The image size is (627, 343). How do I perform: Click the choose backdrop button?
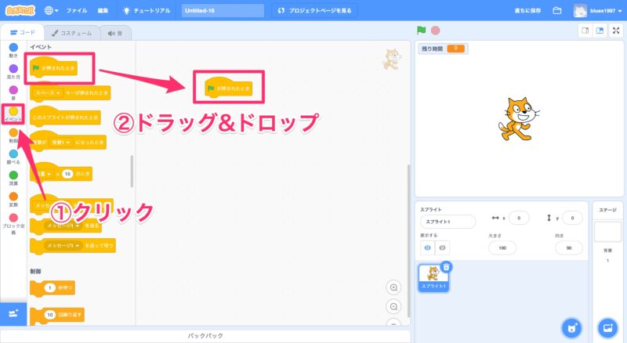(607, 327)
